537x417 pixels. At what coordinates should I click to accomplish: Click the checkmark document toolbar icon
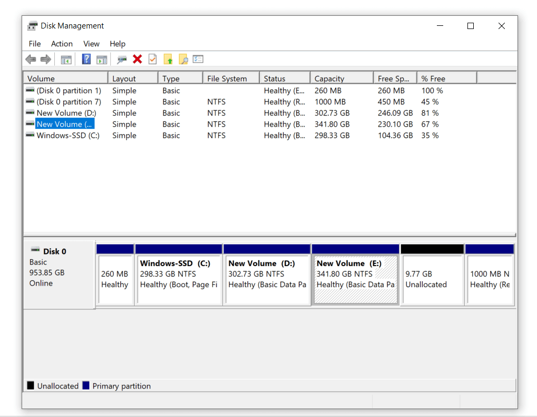coord(153,59)
